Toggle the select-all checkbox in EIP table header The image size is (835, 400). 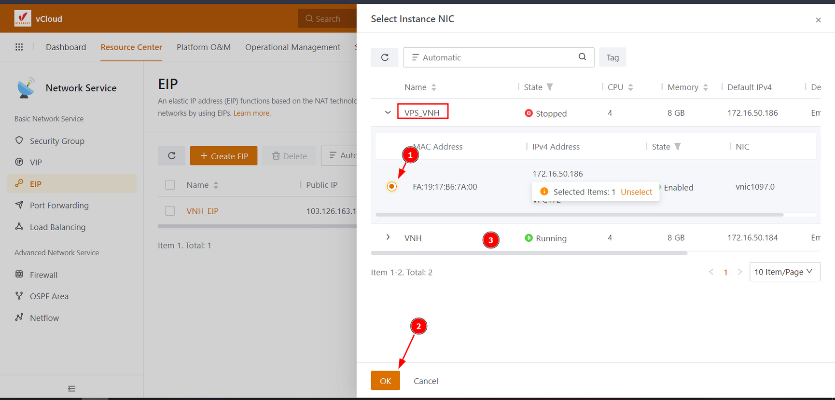170,185
